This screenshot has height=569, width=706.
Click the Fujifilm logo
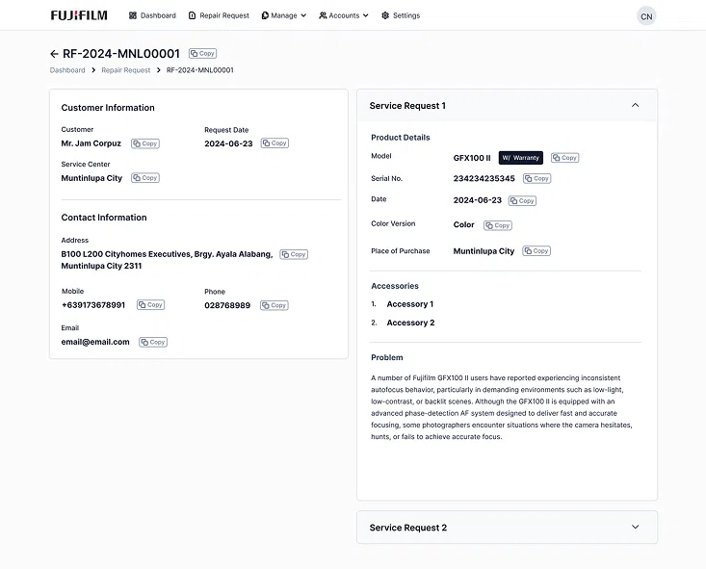(x=79, y=15)
